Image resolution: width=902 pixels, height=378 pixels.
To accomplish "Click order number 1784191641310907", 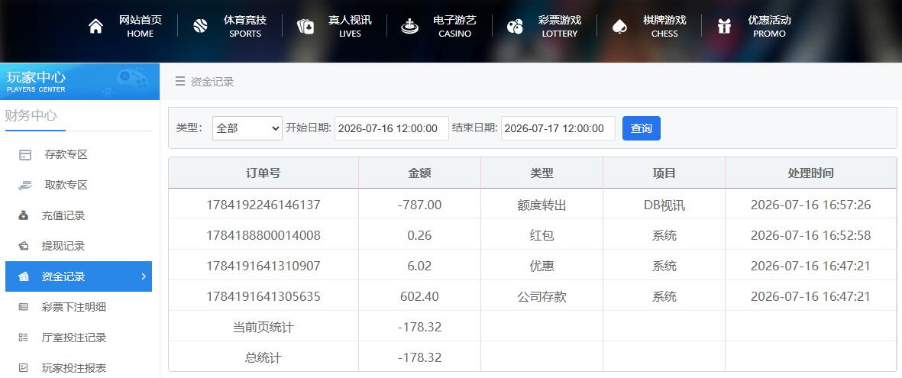I will (x=263, y=266).
